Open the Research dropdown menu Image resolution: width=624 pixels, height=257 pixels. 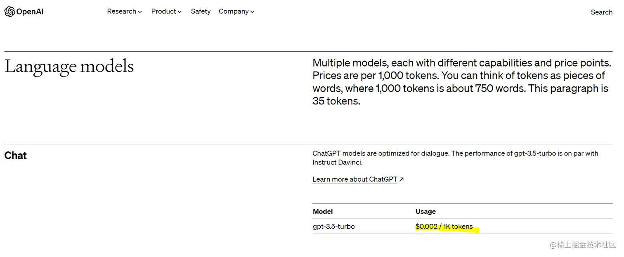pyautogui.click(x=124, y=12)
